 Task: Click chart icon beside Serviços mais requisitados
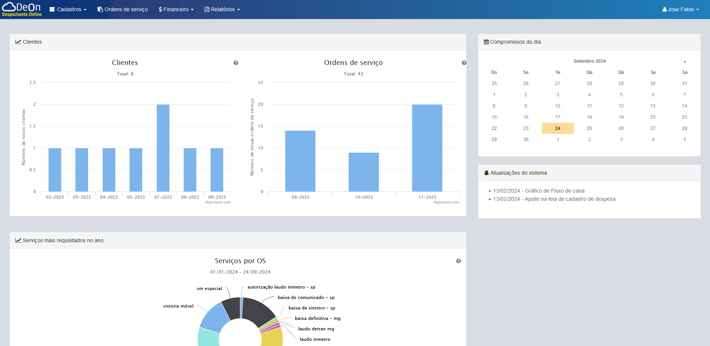(18, 240)
